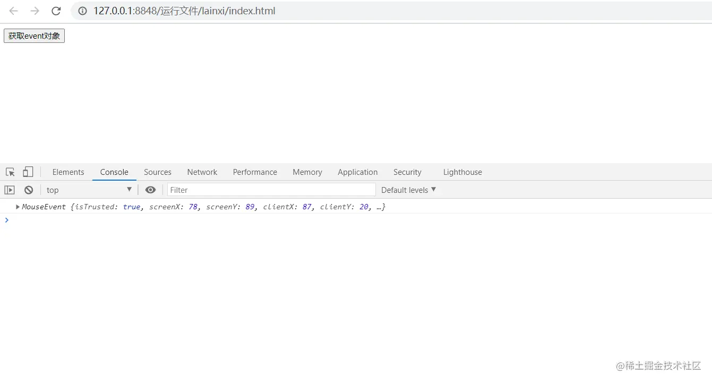
Task: View site information icon in address bar
Action: coord(82,11)
